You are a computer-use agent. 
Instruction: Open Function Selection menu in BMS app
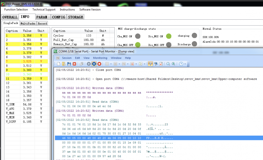point(16,9)
